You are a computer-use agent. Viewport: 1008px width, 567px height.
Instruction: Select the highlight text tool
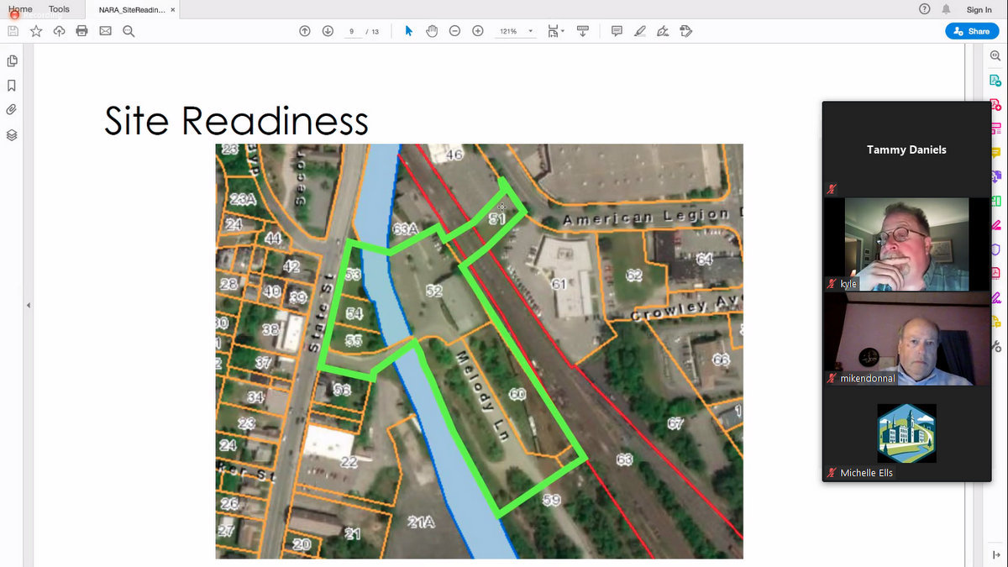coord(640,31)
